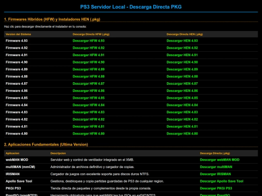
Task: Open Descargar IRISMAN link
Action: tap(215, 174)
